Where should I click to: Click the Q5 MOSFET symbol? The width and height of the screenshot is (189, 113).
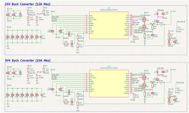144,27
